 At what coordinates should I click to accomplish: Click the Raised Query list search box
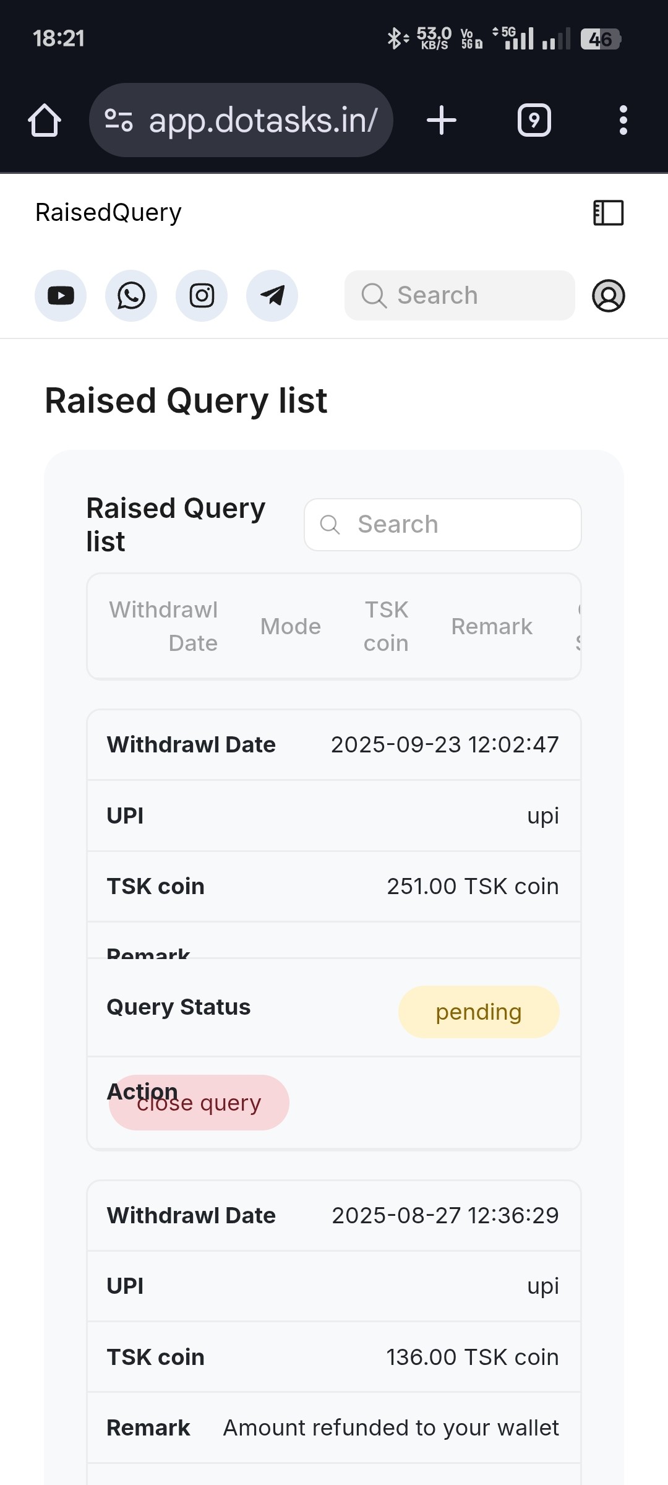click(x=443, y=525)
